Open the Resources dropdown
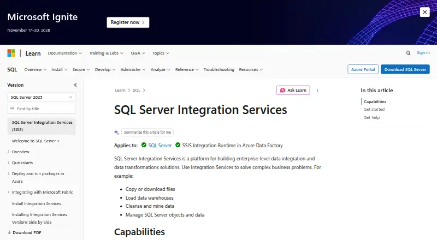 (251, 69)
